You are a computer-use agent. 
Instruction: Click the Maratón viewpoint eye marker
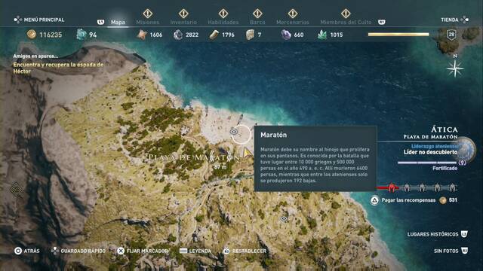234,132
